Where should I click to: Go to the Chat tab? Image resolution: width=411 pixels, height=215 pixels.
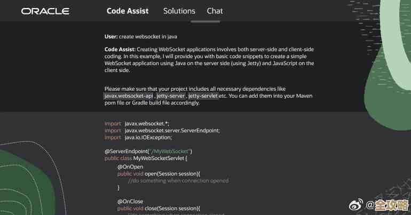tap(215, 11)
